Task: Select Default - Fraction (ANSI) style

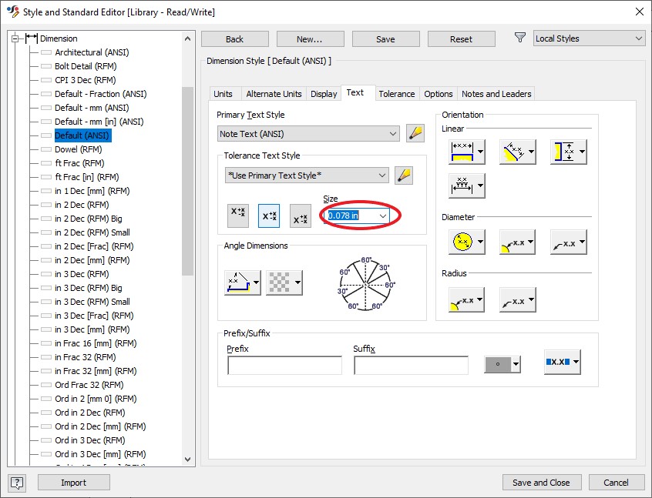Action: 101,94
